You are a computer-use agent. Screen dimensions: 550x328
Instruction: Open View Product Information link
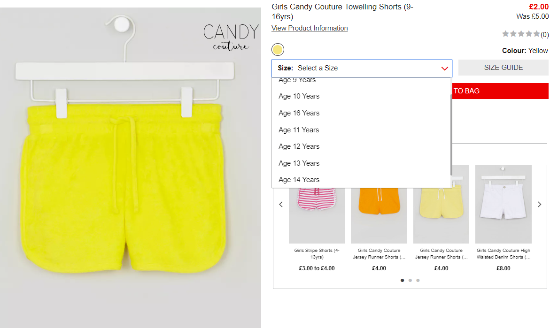pyautogui.click(x=310, y=28)
